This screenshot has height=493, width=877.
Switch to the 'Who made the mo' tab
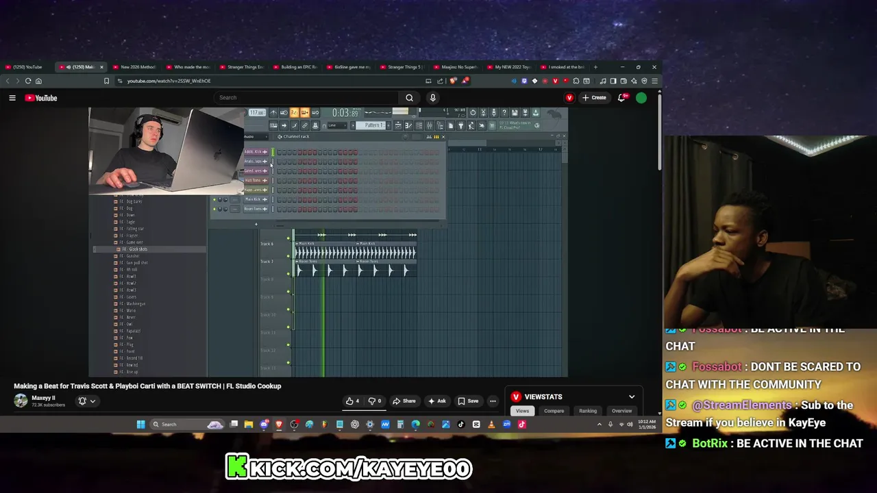pos(189,67)
